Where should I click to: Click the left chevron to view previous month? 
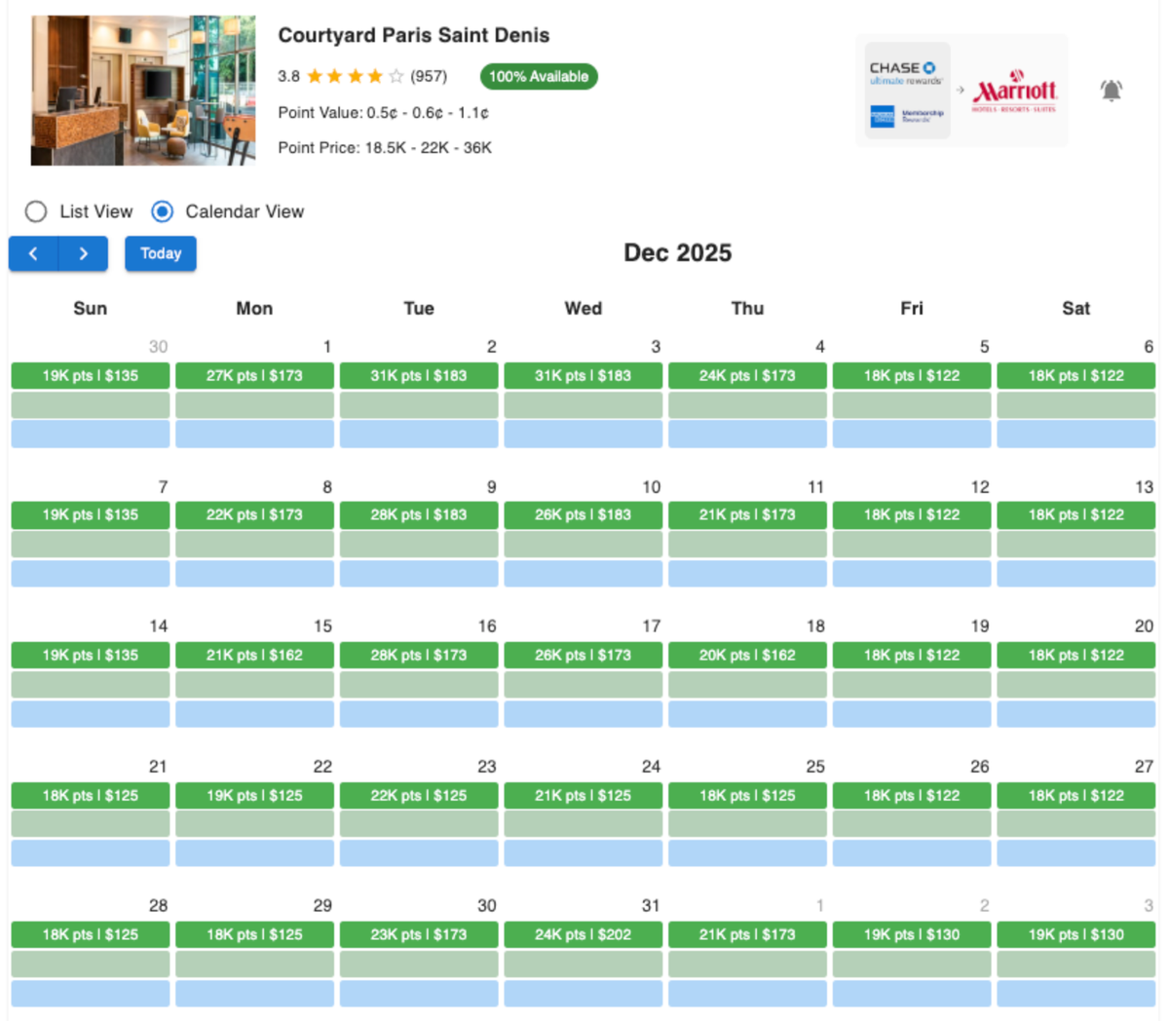pos(33,253)
